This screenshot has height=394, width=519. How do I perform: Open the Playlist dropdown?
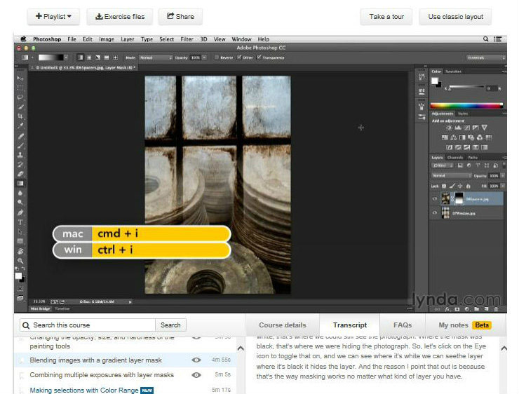pos(53,17)
